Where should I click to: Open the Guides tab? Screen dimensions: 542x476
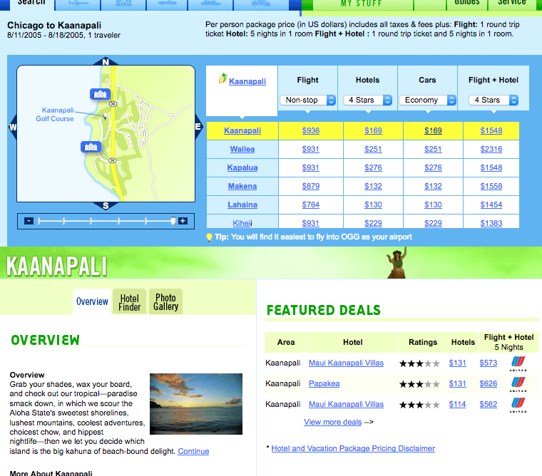pos(466,4)
